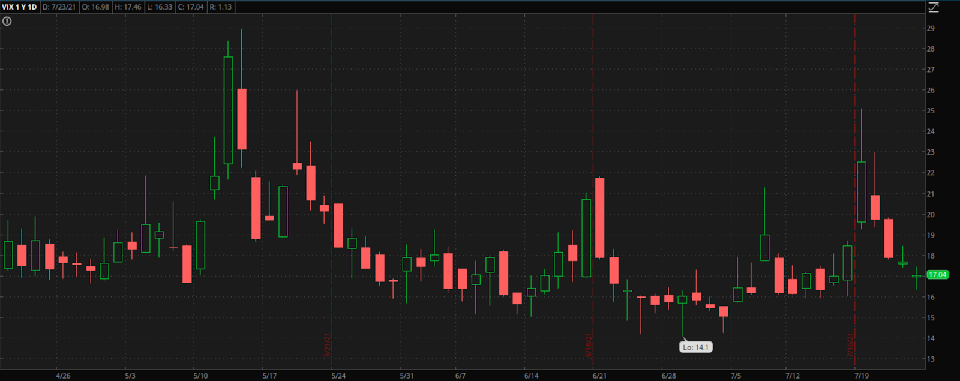960x381 pixels.
Task: Click the 6/28 date on time axis
Action: coord(668,376)
